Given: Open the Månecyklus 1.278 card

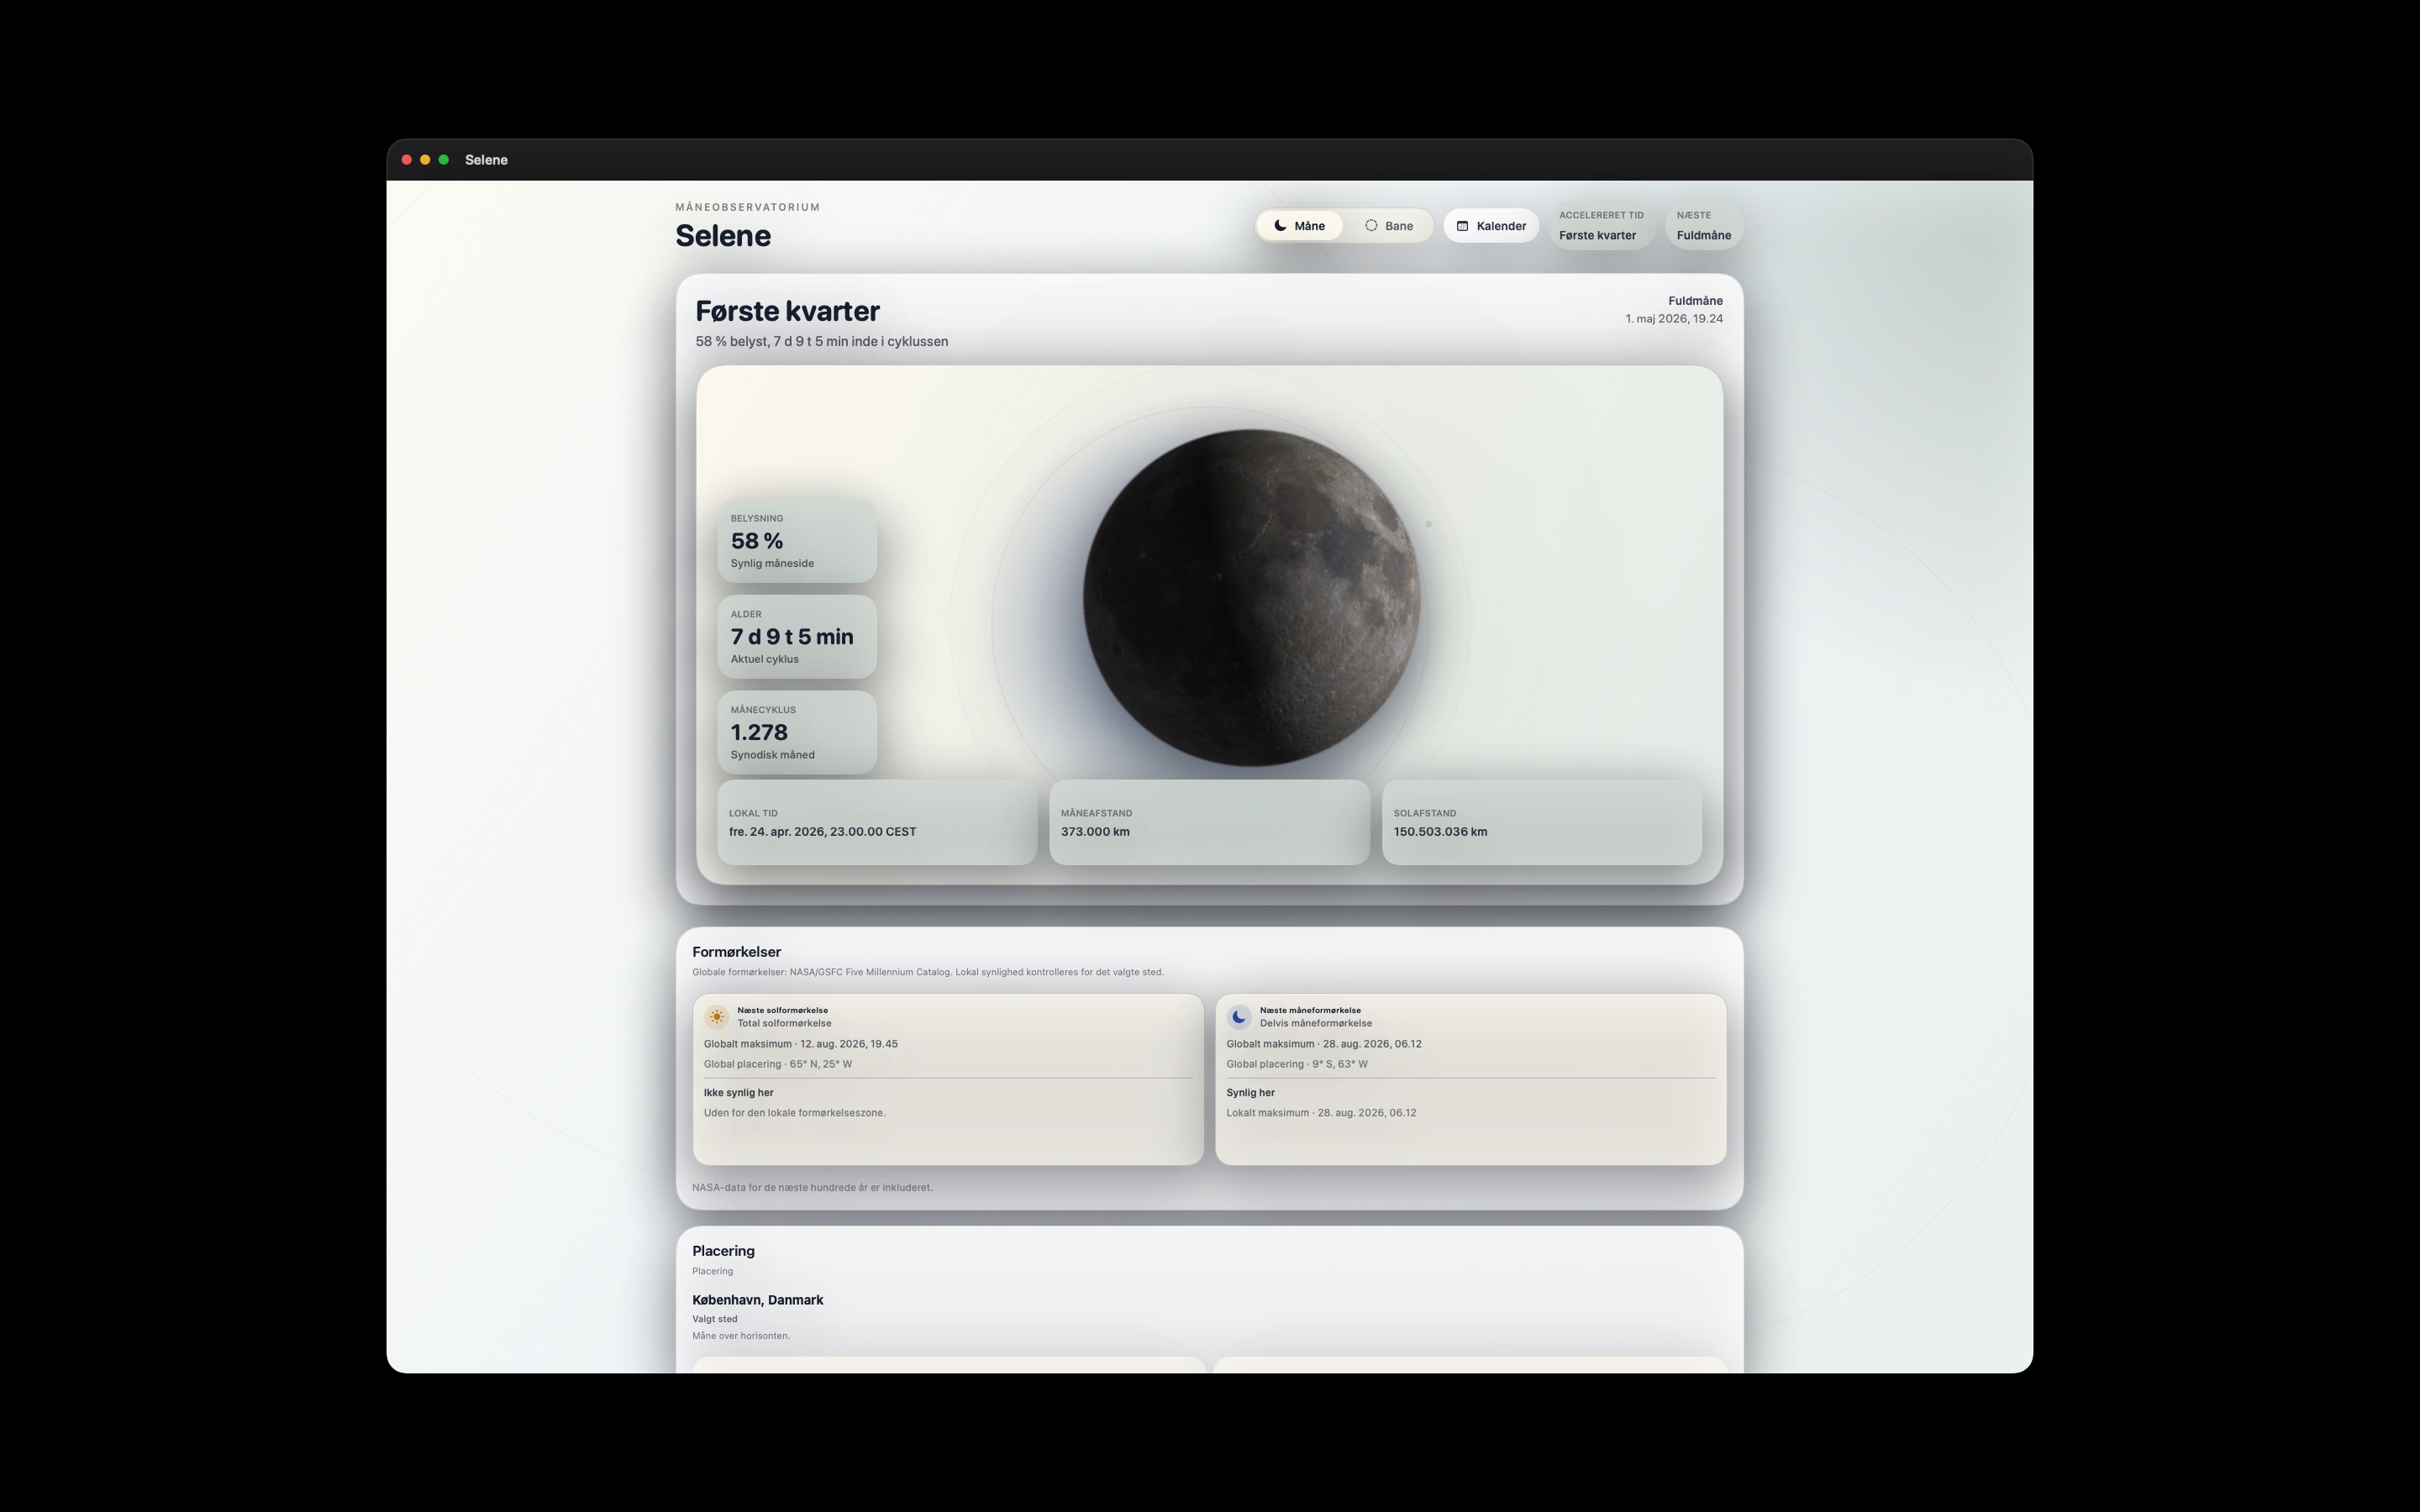Looking at the screenshot, I should [x=797, y=733].
